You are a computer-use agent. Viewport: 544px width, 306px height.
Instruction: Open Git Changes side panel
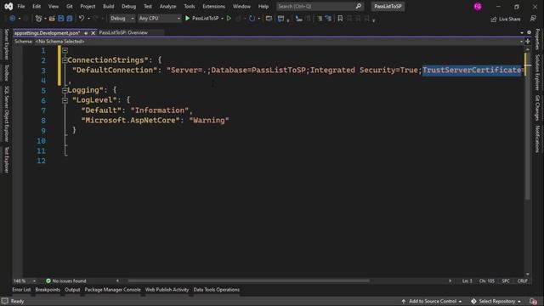coord(537,108)
